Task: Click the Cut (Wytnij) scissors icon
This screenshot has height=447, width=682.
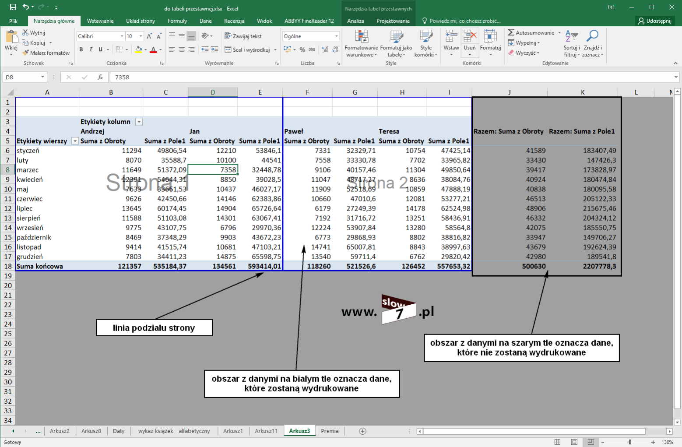Action: click(25, 33)
